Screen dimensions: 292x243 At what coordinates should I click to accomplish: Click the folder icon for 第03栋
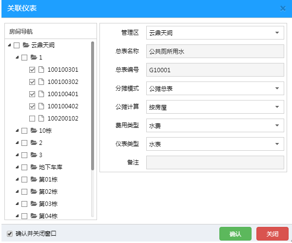(34, 203)
